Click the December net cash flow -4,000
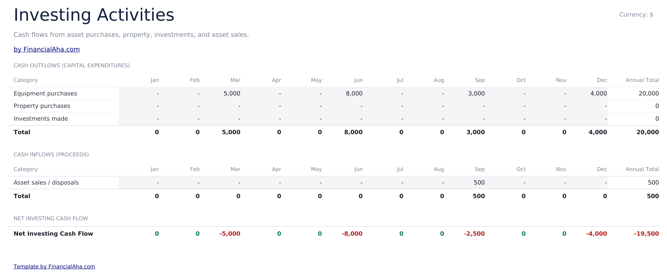 pyautogui.click(x=597, y=234)
